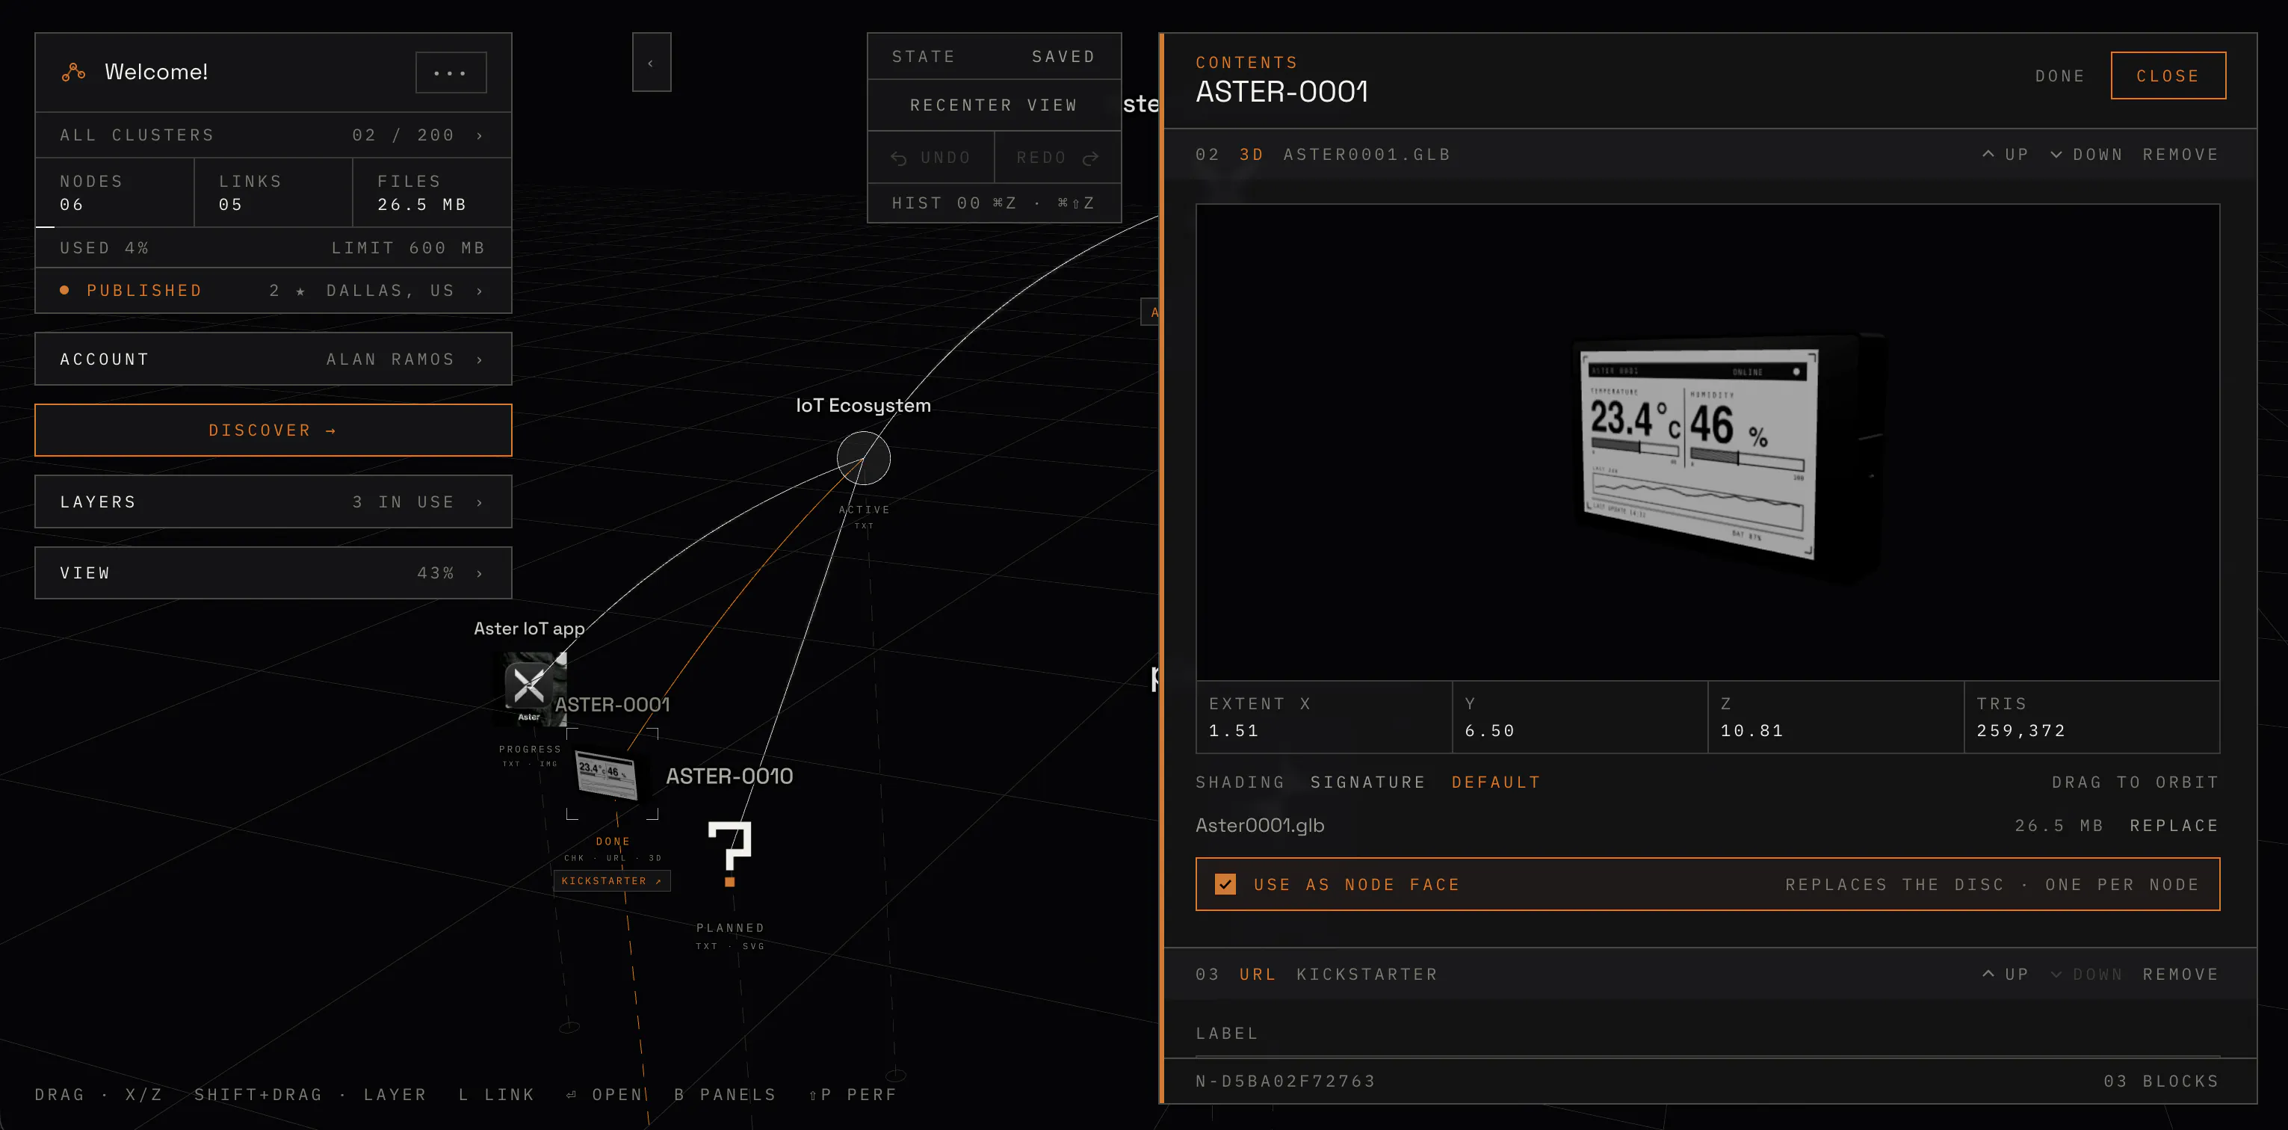Viewport: 2288px width, 1130px height.
Task: Click the Redo arrow button
Action: 1058,157
